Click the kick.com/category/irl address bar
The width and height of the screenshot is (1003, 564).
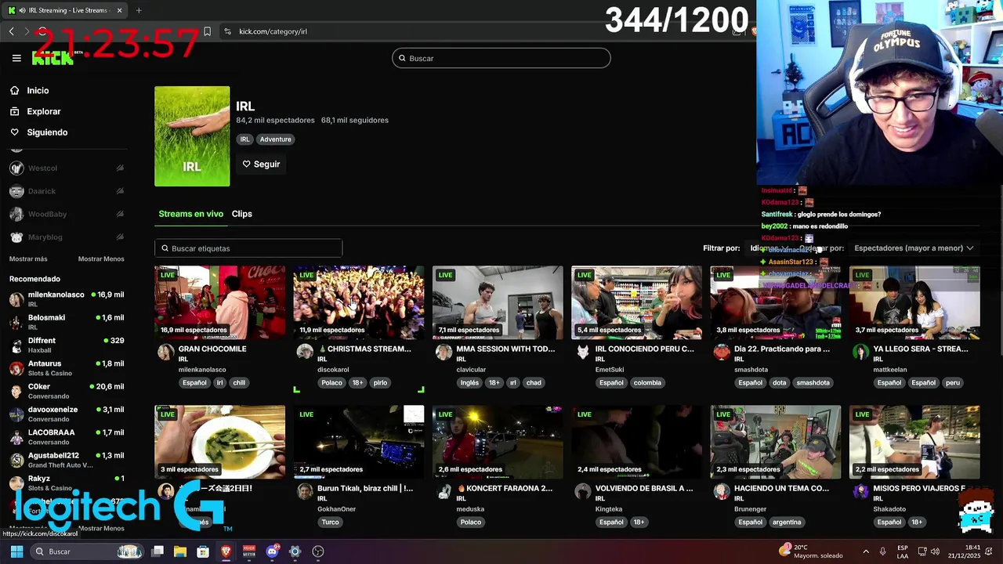point(273,31)
